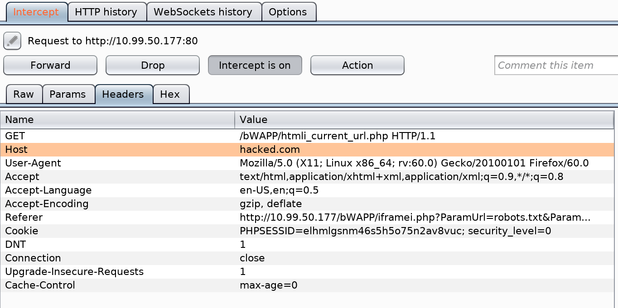Select the Referer header name
618x308 pixels.
pos(117,217)
